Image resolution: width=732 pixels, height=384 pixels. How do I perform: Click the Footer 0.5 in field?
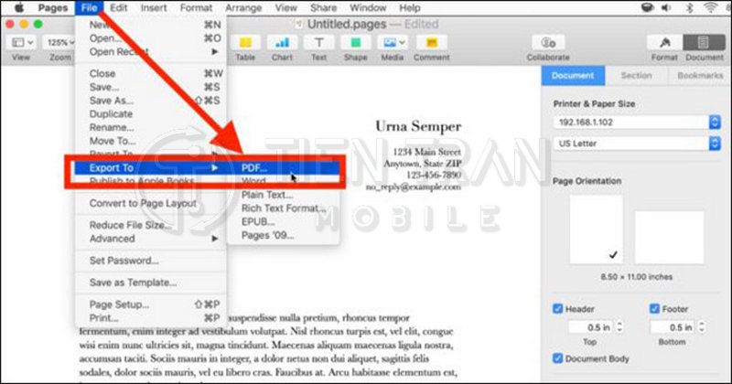pyautogui.click(x=673, y=327)
